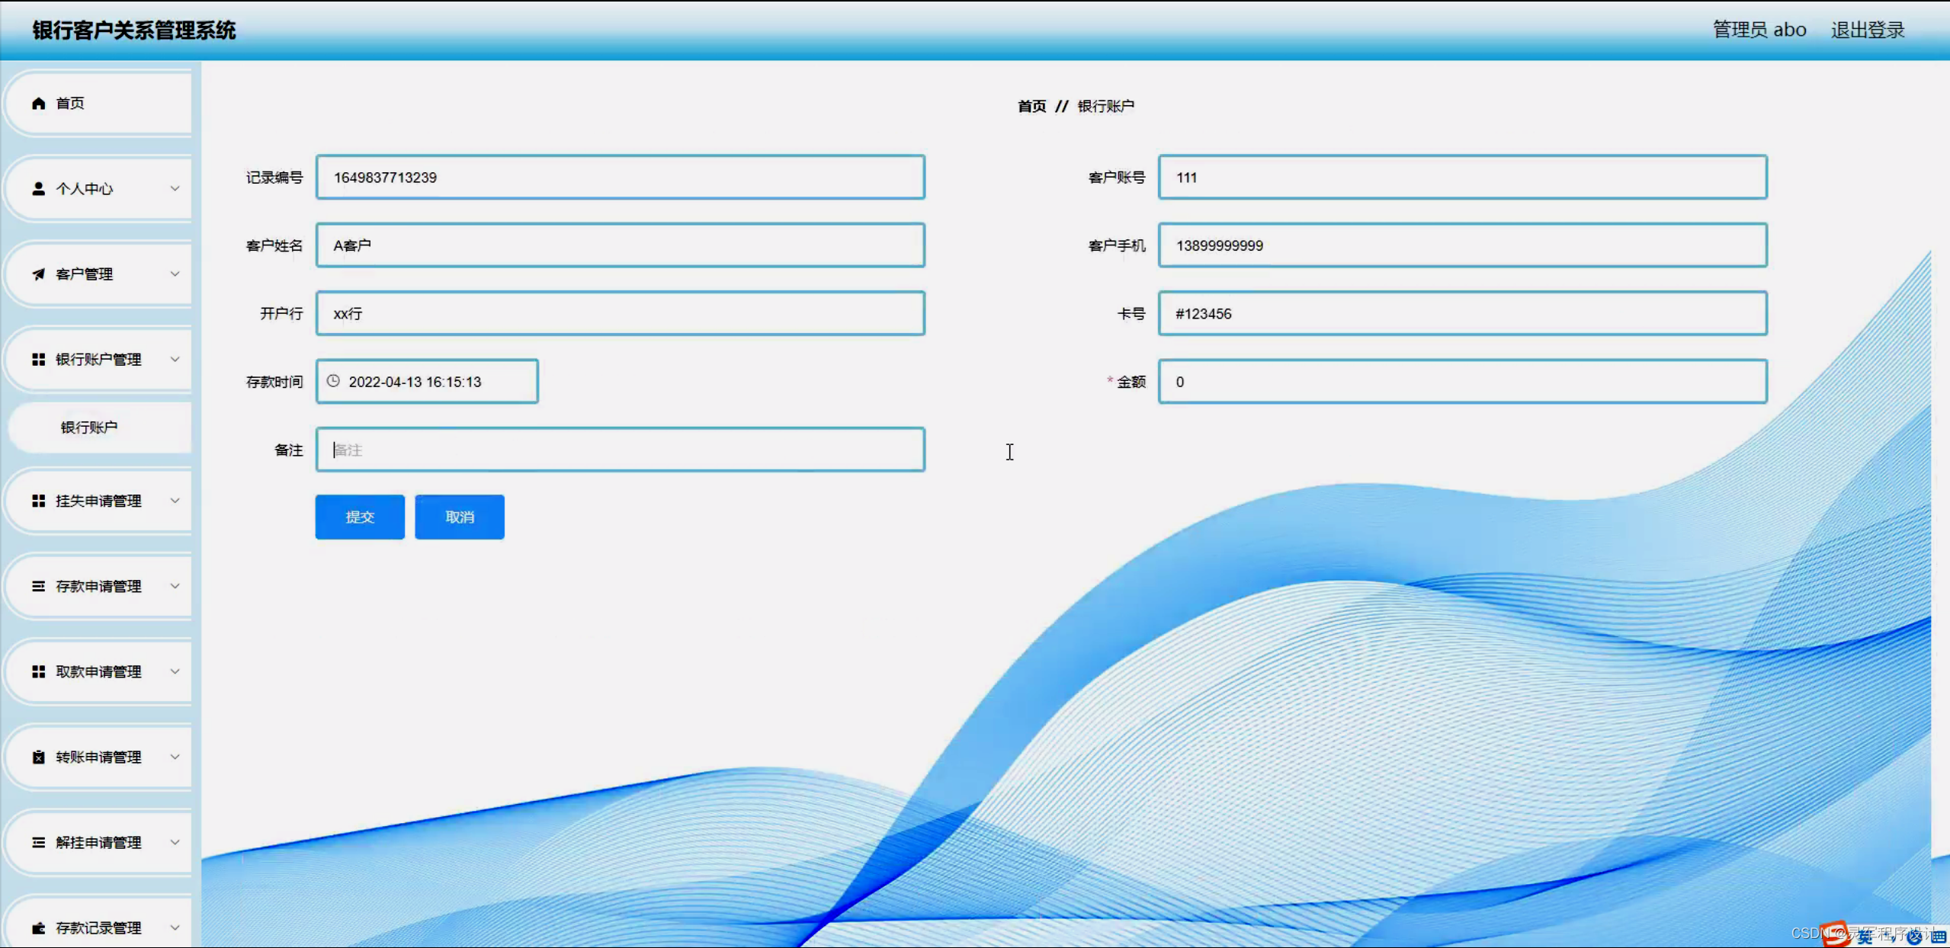Viewport: 1950px width, 948px height.
Task: Click the list icon for 存款申请管理
Action: point(38,586)
